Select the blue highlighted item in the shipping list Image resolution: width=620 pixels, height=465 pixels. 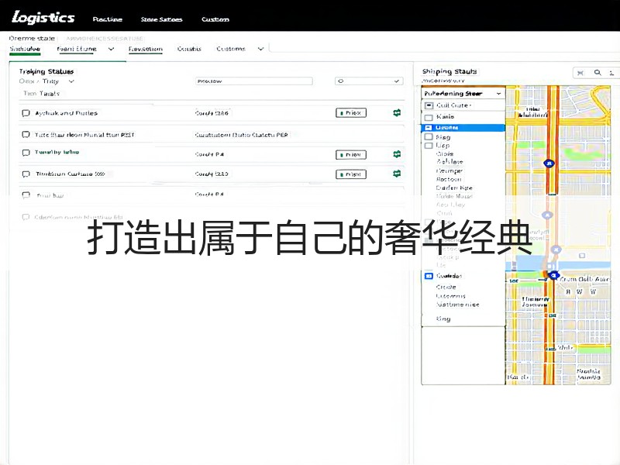coord(463,128)
